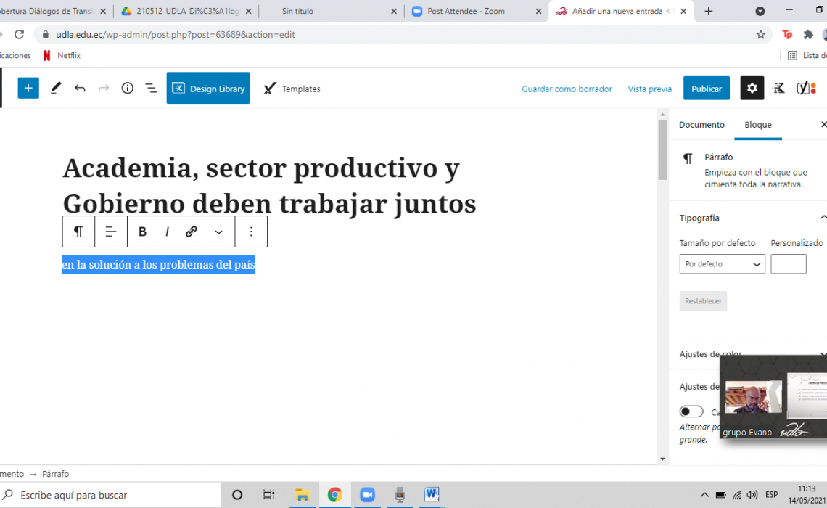Open the default font size dropdown
The width and height of the screenshot is (827, 508).
click(722, 264)
